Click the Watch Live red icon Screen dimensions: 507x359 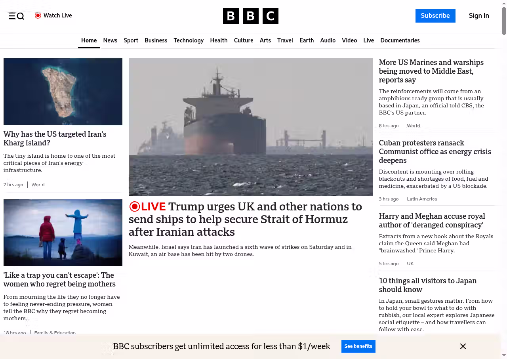pos(38,15)
